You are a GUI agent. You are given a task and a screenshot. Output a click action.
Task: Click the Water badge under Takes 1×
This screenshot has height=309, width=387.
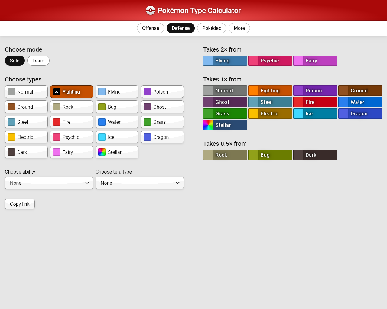click(360, 102)
